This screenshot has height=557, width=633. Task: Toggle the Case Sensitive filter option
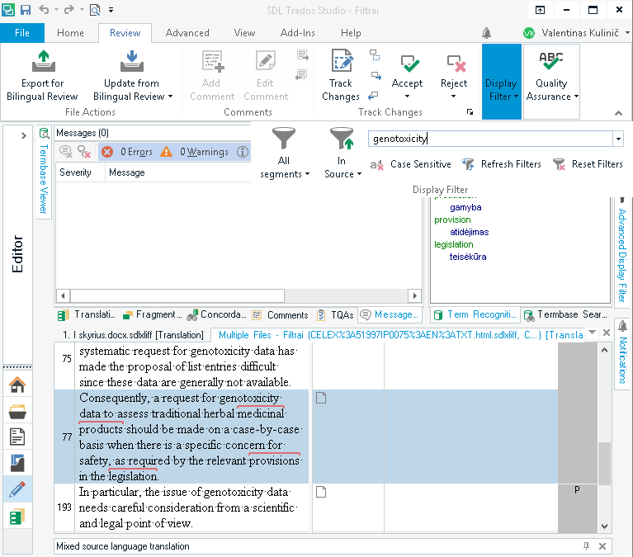[411, 164]
